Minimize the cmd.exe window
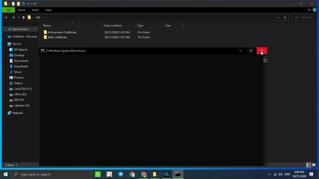319x179 pixels. click(240, 51)
